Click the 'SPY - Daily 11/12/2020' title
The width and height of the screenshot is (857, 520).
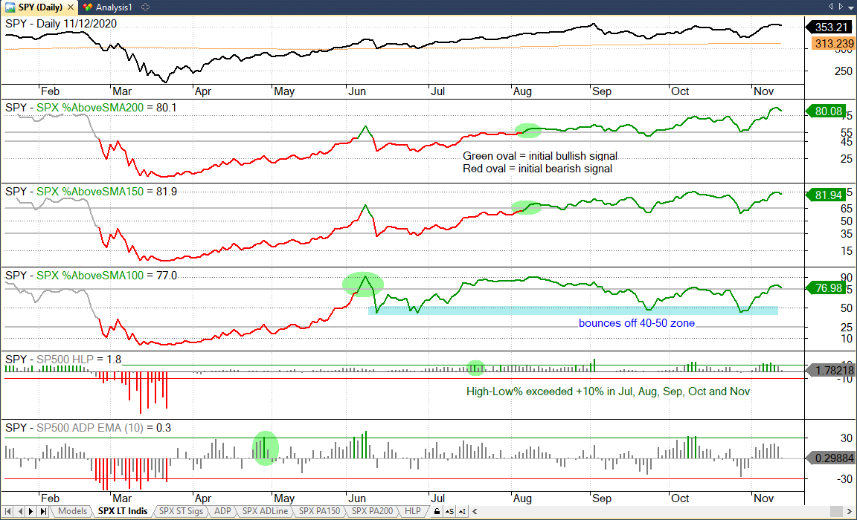click(x=61, y=24)
